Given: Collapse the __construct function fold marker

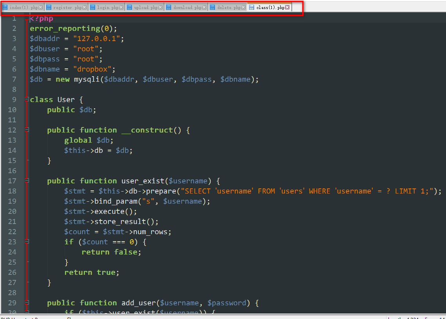Looking at the screenshot, I should 27,130.
